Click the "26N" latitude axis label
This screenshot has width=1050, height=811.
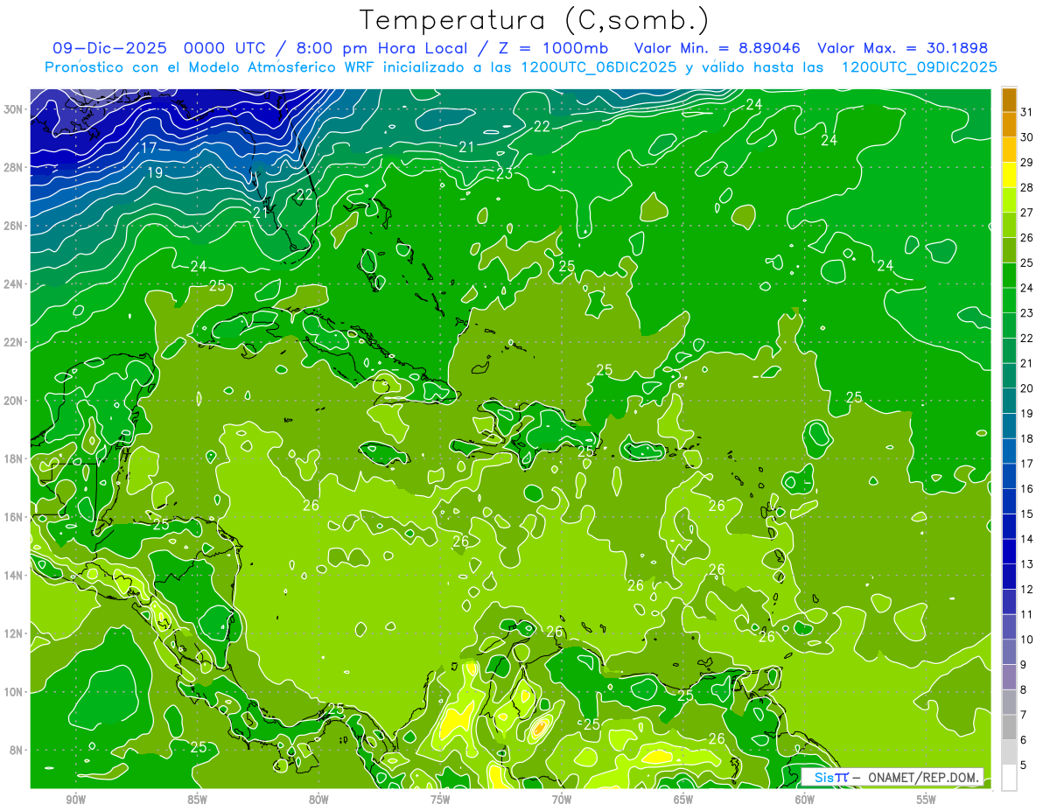[x=14, y=226]
